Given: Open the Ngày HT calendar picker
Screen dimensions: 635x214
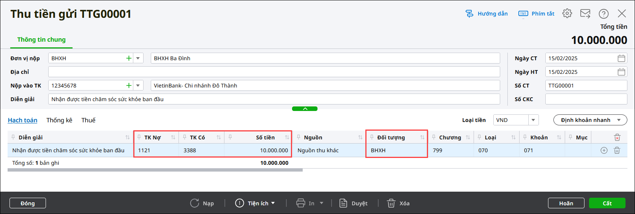Looking at the screenshot, I should pos(621,72).
